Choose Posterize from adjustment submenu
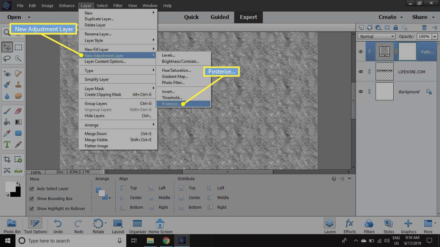 (183, 104)
